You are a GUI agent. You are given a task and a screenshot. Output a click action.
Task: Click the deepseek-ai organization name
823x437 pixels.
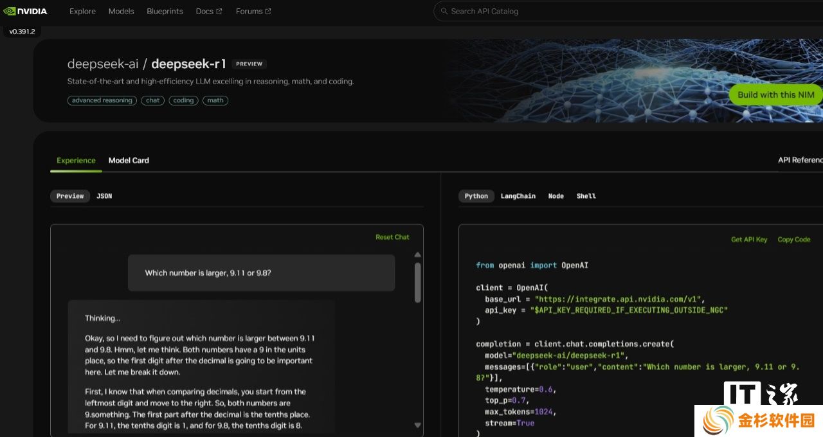point(103,64)
